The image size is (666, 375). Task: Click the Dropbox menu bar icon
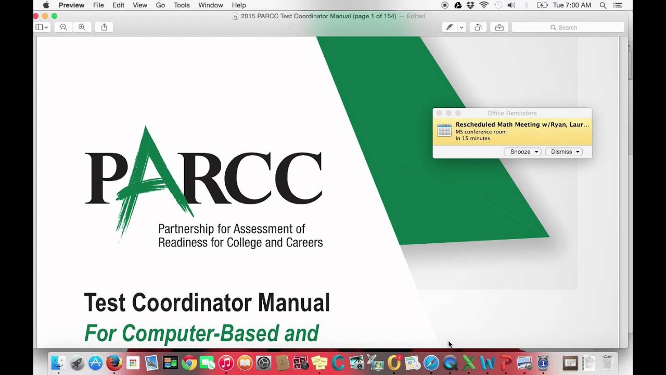click(470, 5)
